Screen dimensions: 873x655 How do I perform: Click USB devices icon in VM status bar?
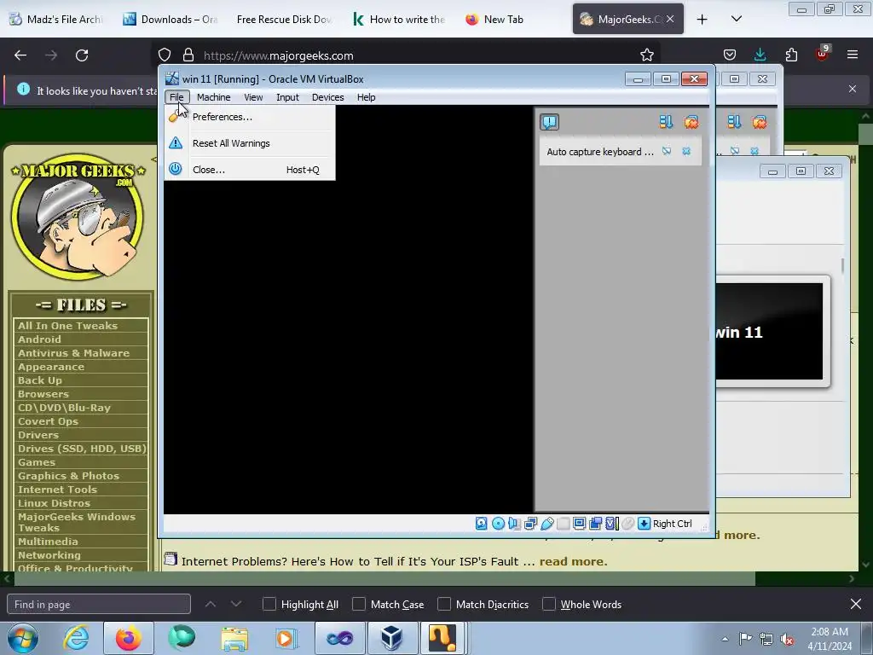click(x=546, y=523)
